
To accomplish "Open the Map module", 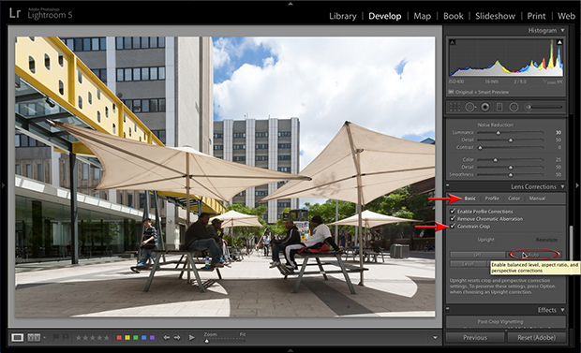I will point(422,16).
